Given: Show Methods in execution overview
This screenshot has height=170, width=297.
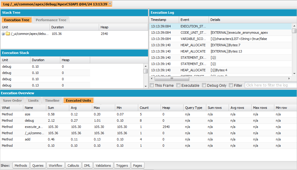Looking at the screenshot, I should [21, 166].
